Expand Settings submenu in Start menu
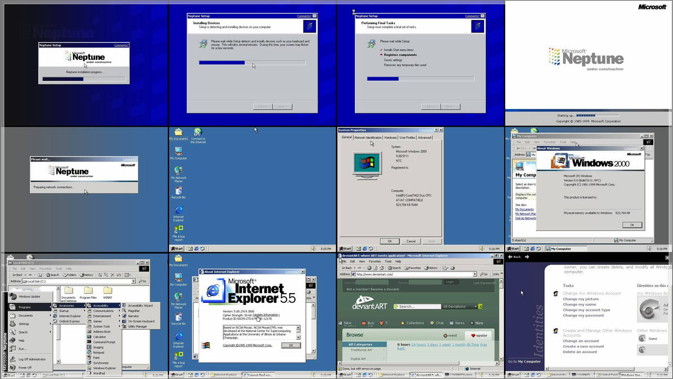This screenshot has height=379, width=673. 30,324
